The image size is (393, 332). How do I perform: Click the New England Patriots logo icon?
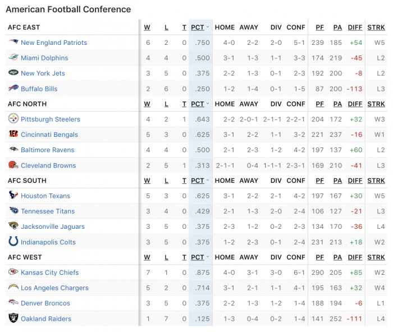(13, 42)
